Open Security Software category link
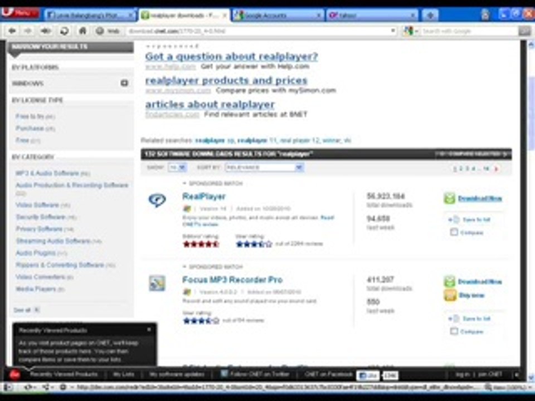535x401 pixels. pos(46,217)
